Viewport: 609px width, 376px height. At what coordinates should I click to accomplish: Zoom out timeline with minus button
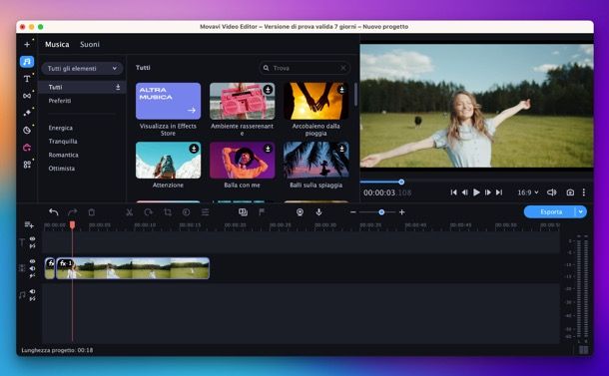coord(353,212)
